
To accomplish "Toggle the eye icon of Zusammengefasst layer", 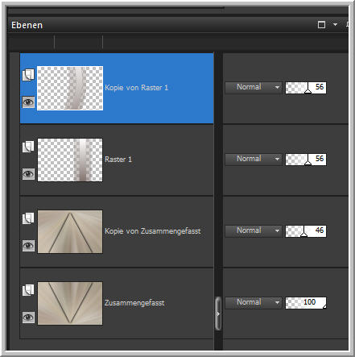I will point(28,318).
